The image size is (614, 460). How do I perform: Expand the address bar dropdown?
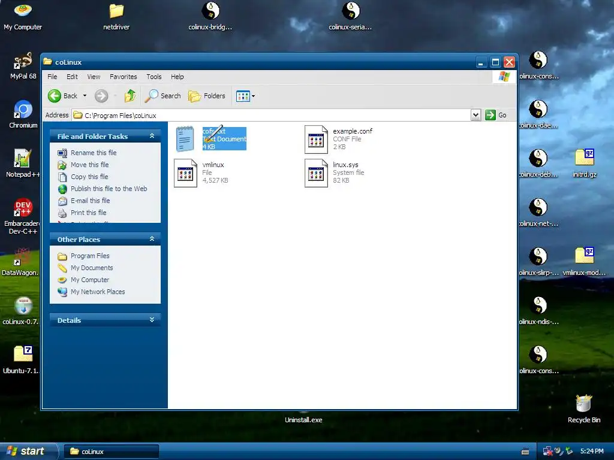pos(475,115)
